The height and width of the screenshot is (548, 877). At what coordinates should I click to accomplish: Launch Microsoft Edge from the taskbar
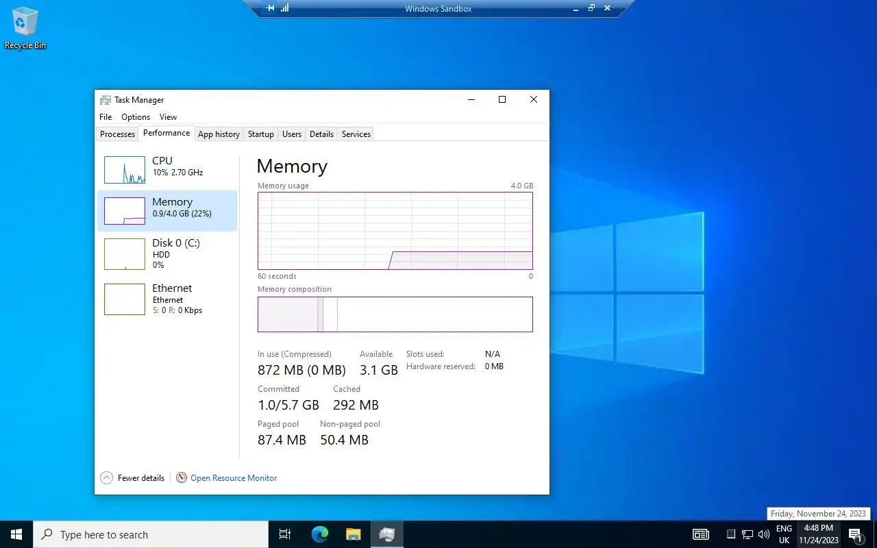coord(319,534)
